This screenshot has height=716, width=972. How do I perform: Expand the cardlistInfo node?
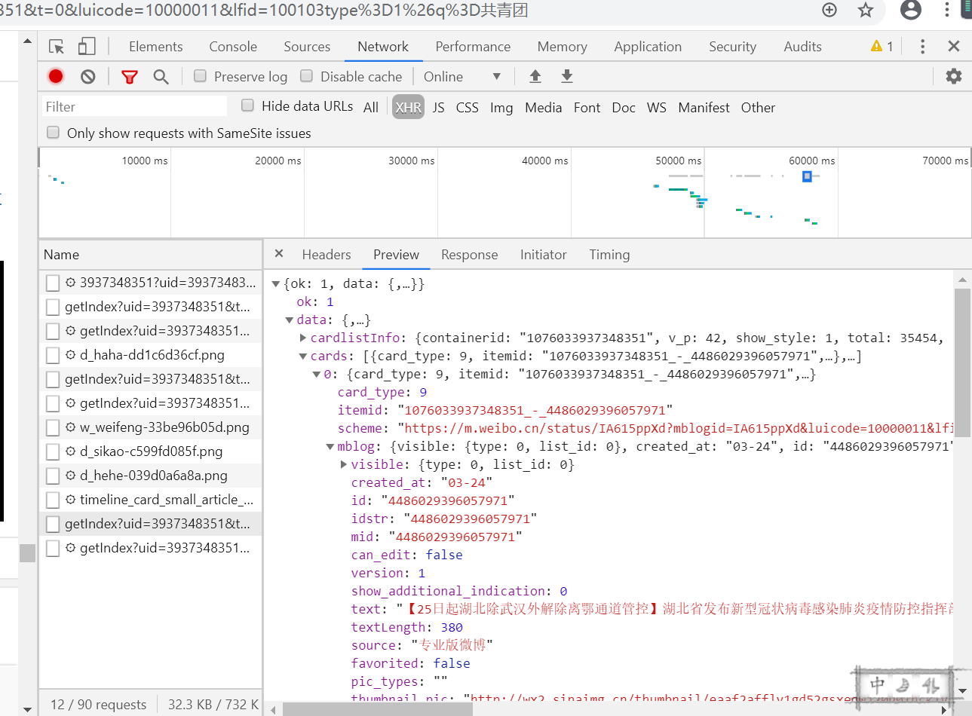pyautogui.click(x=303, y=338)
